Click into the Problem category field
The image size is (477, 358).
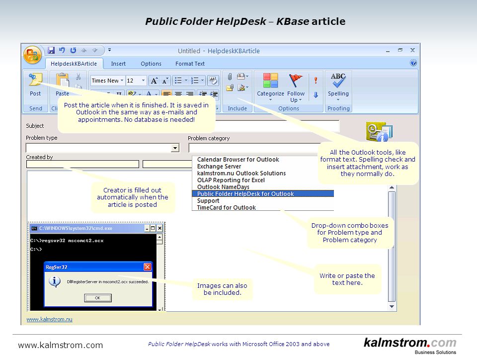point(254,148)
